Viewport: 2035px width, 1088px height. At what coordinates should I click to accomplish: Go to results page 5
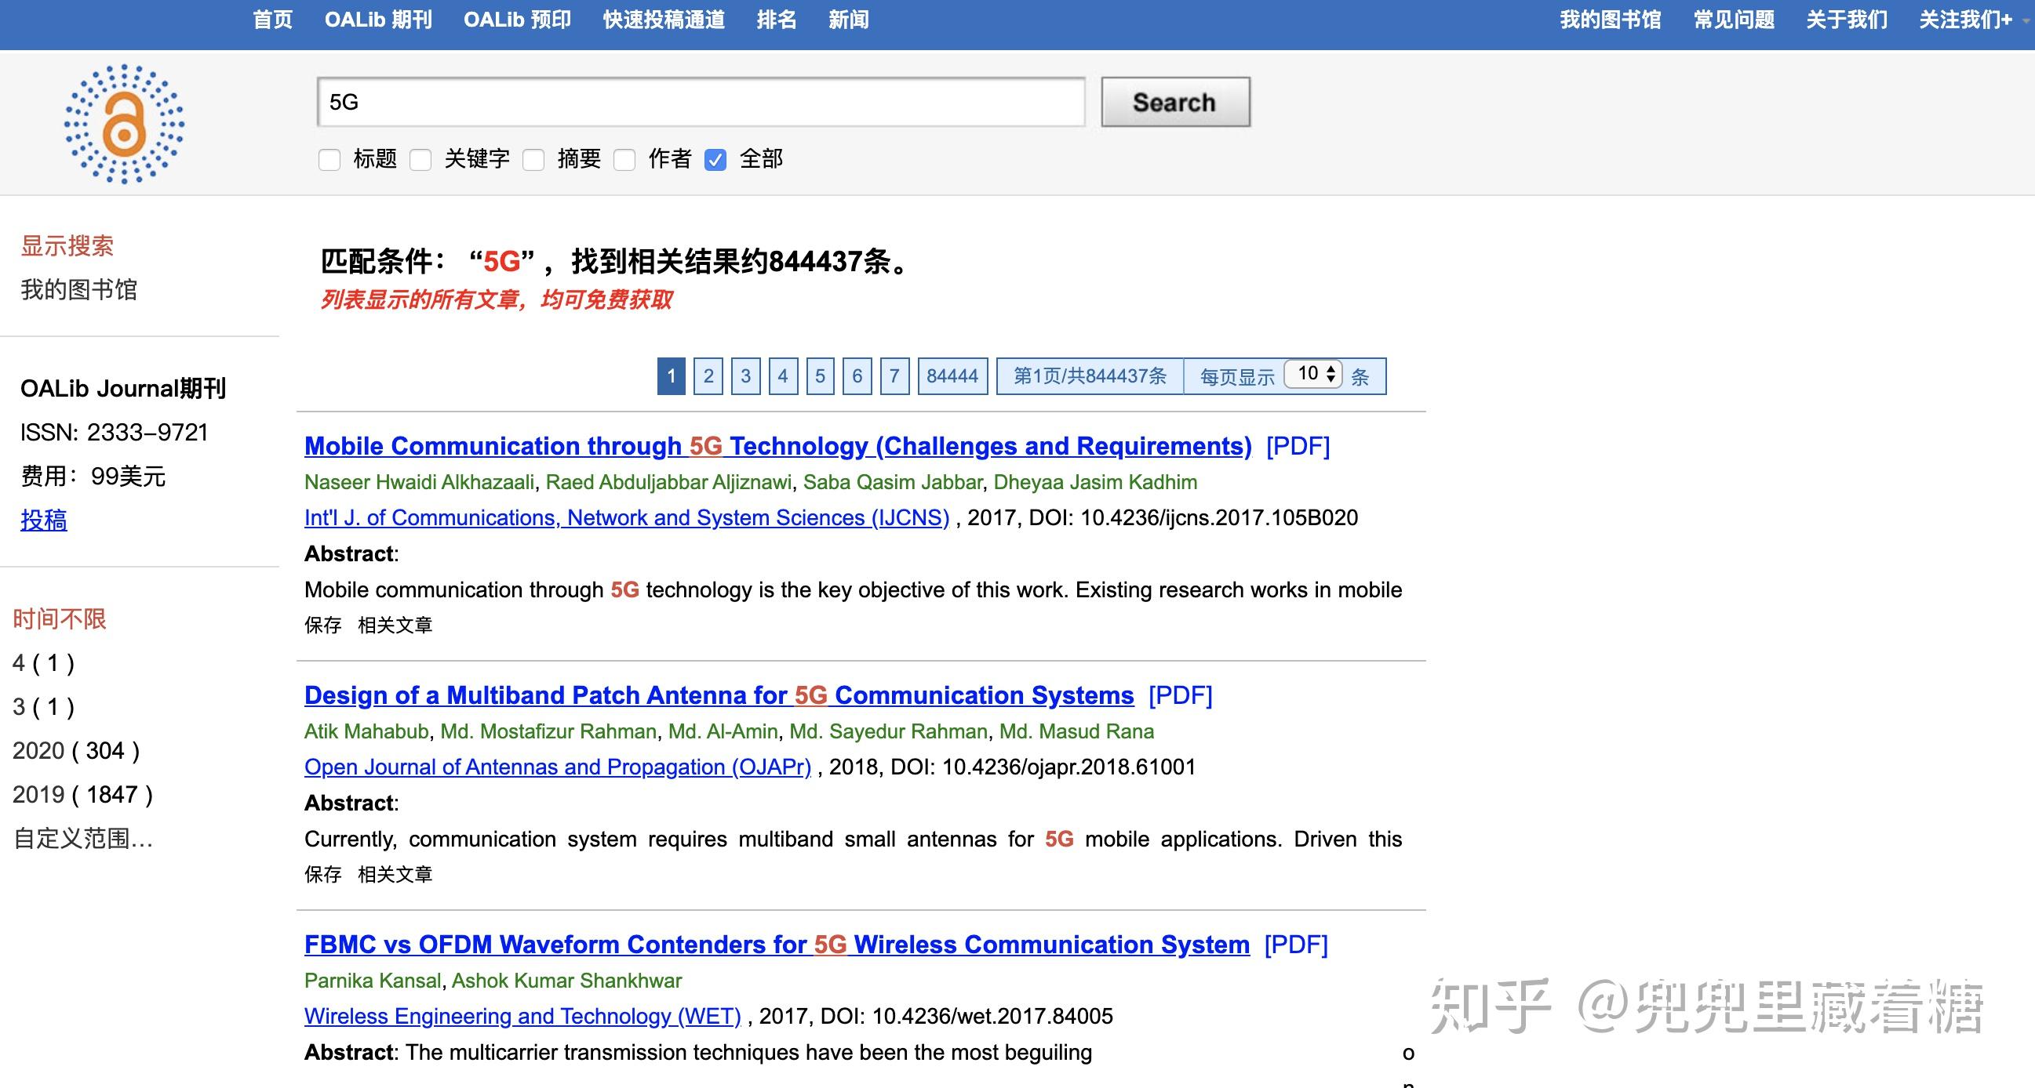tap(820, 375)
